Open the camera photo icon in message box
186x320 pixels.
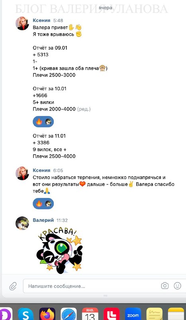click(x=164, y=286)
